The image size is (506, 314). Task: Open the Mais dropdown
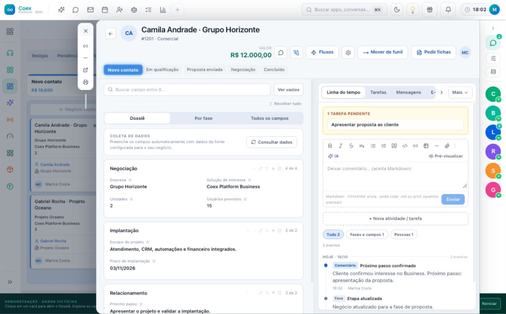461,92
